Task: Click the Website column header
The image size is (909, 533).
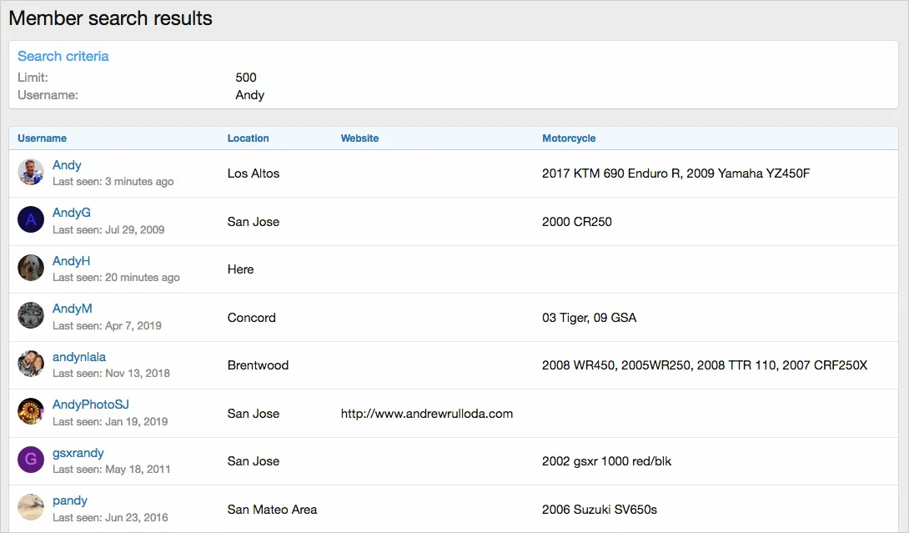Action: click(x=359, y=138)
